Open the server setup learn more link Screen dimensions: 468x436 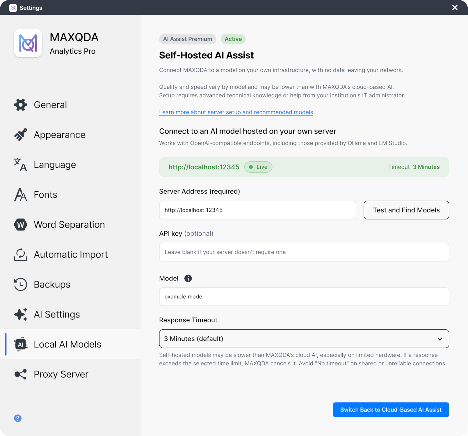coord(236,112)
